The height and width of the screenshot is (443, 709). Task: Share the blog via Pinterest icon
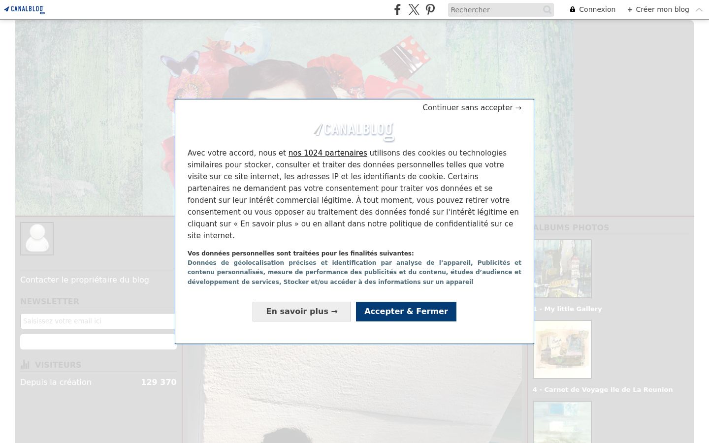click(x=430, y=9)
